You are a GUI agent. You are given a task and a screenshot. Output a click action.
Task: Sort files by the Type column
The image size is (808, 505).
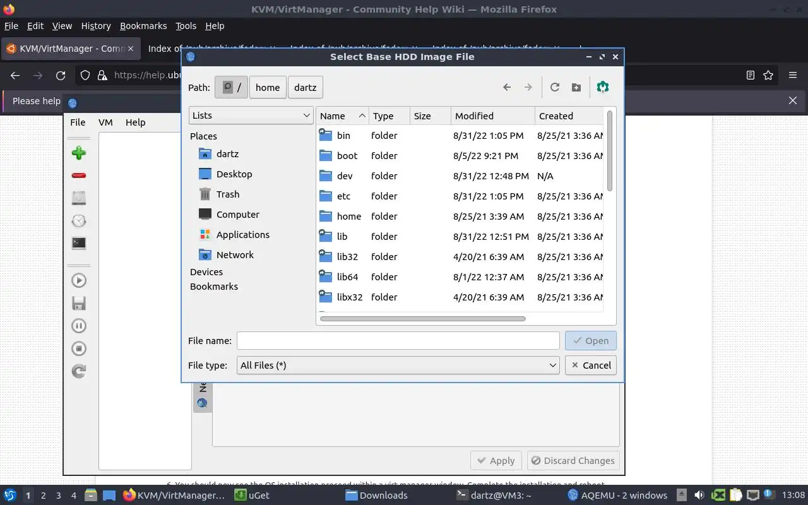click(389, 116)
